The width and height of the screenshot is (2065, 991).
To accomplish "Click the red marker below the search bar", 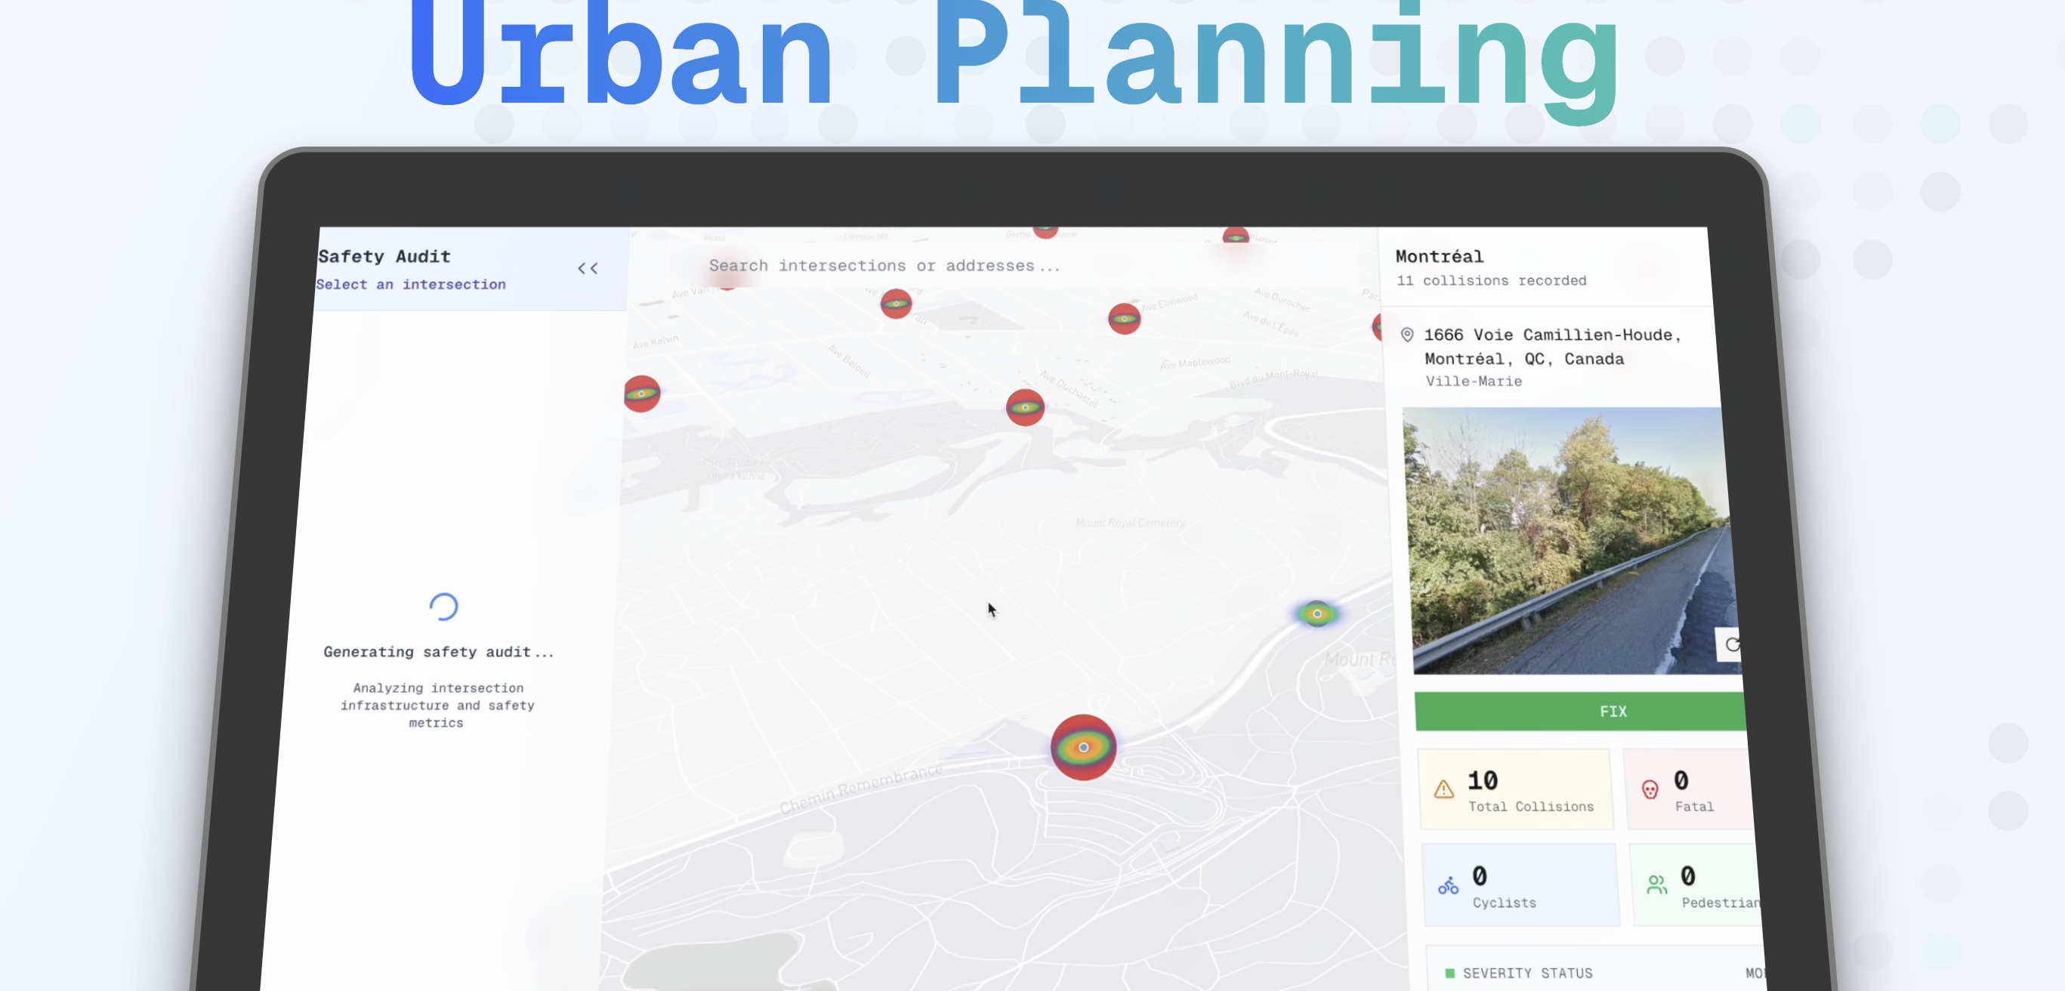I will pyautogui.click(x=896, y=304).
